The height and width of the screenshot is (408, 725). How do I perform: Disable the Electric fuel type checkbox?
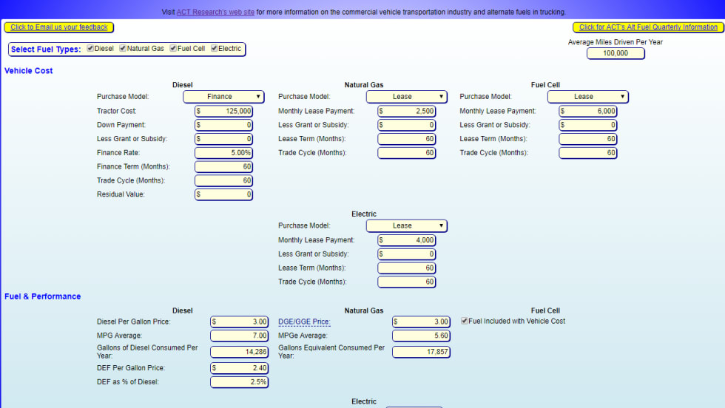pos(214,49)
